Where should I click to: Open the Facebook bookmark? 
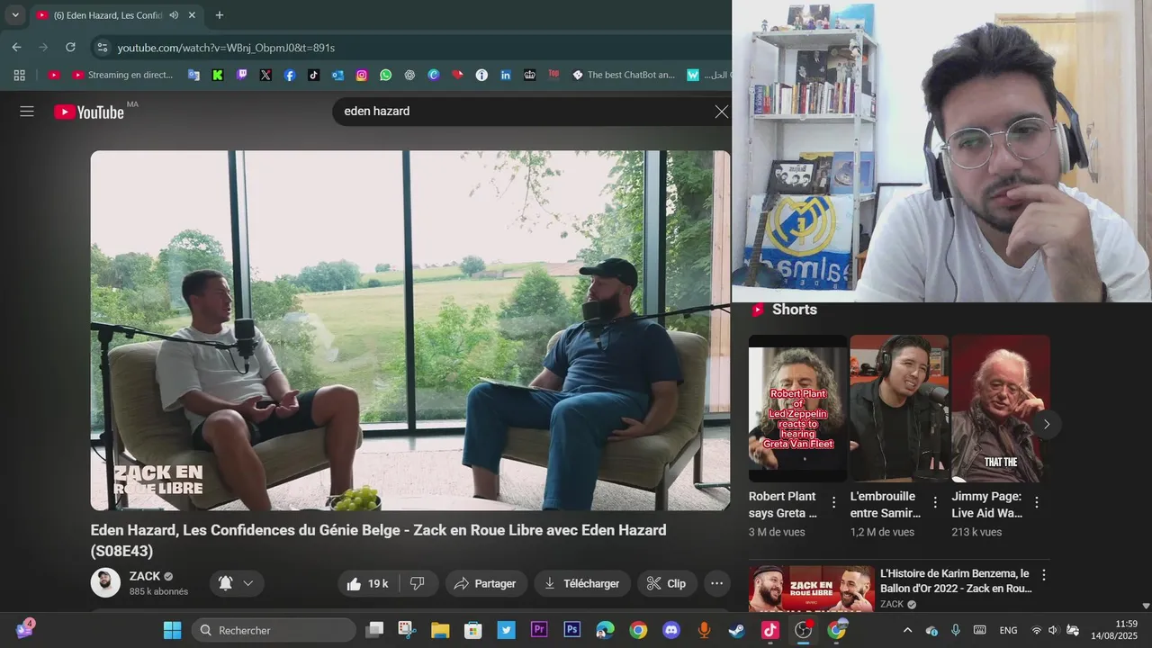click(290, 75)
